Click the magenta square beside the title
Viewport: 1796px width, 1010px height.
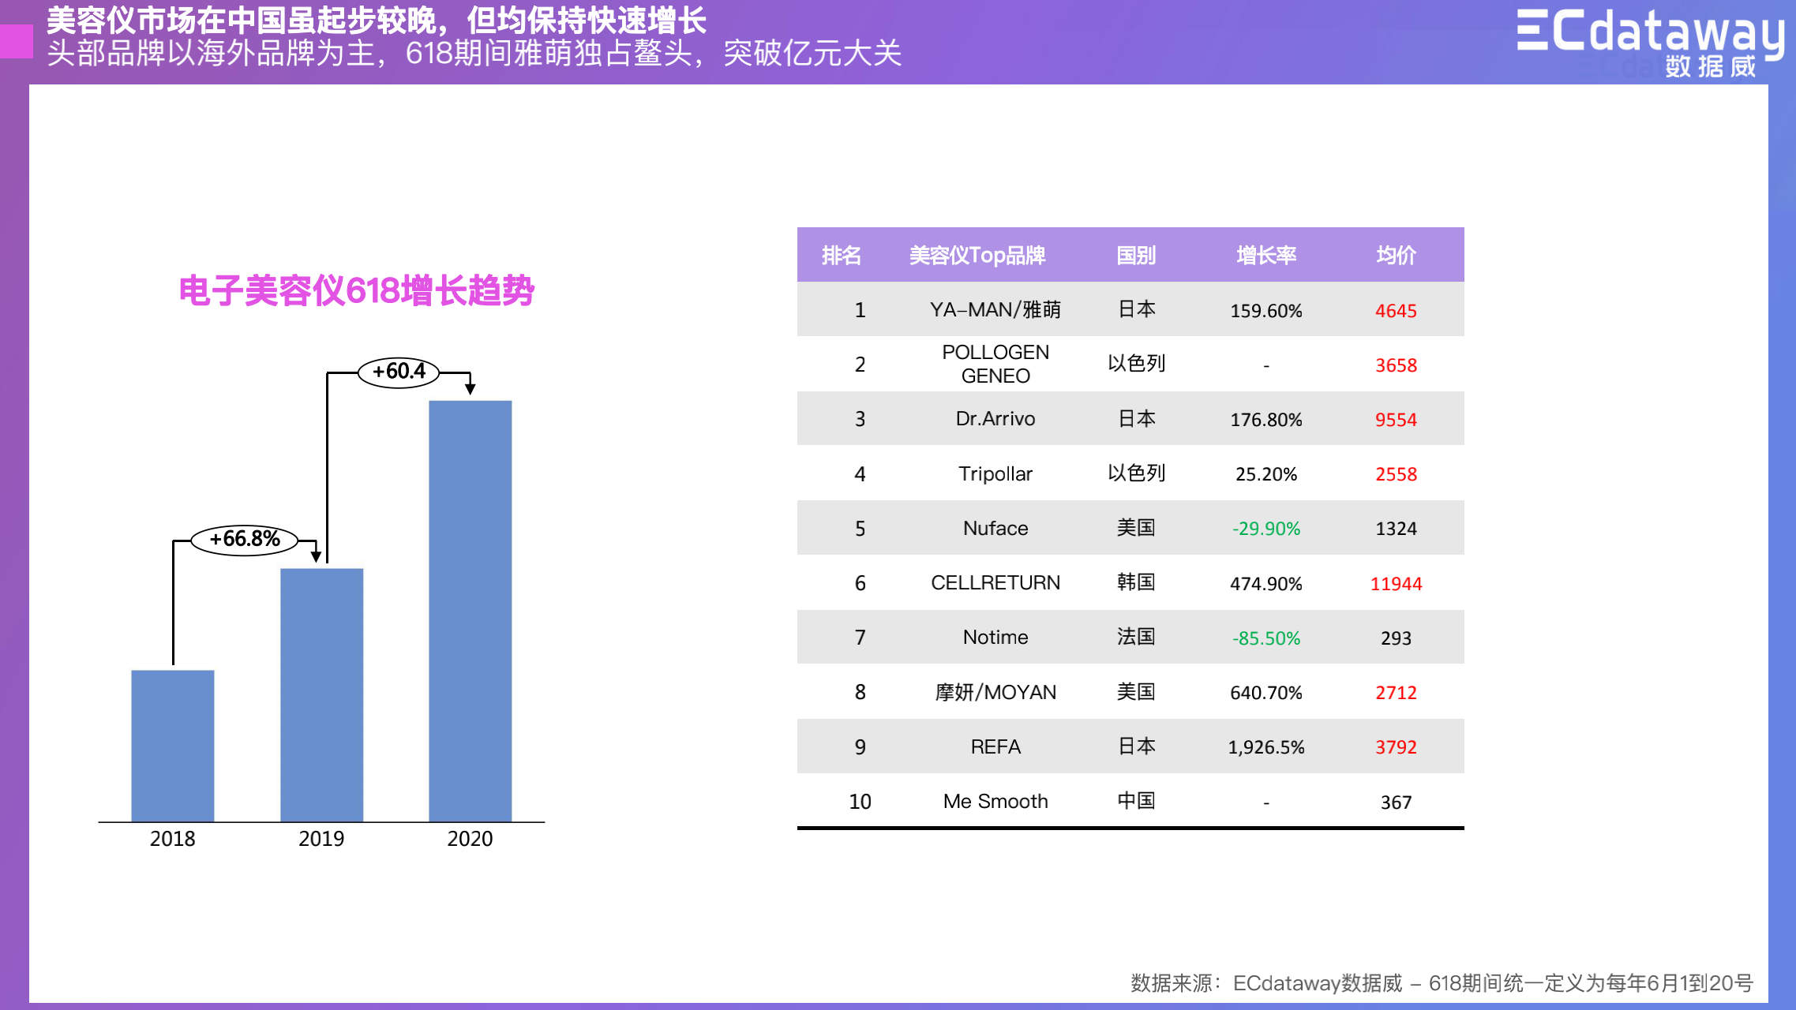click(16, 41)
